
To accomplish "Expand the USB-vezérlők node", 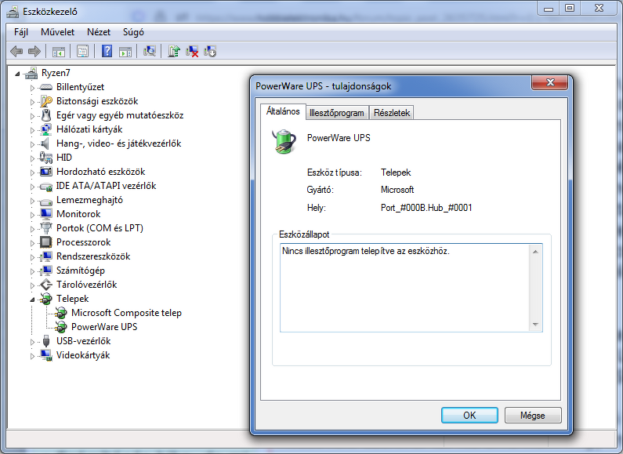I will 33,342.
